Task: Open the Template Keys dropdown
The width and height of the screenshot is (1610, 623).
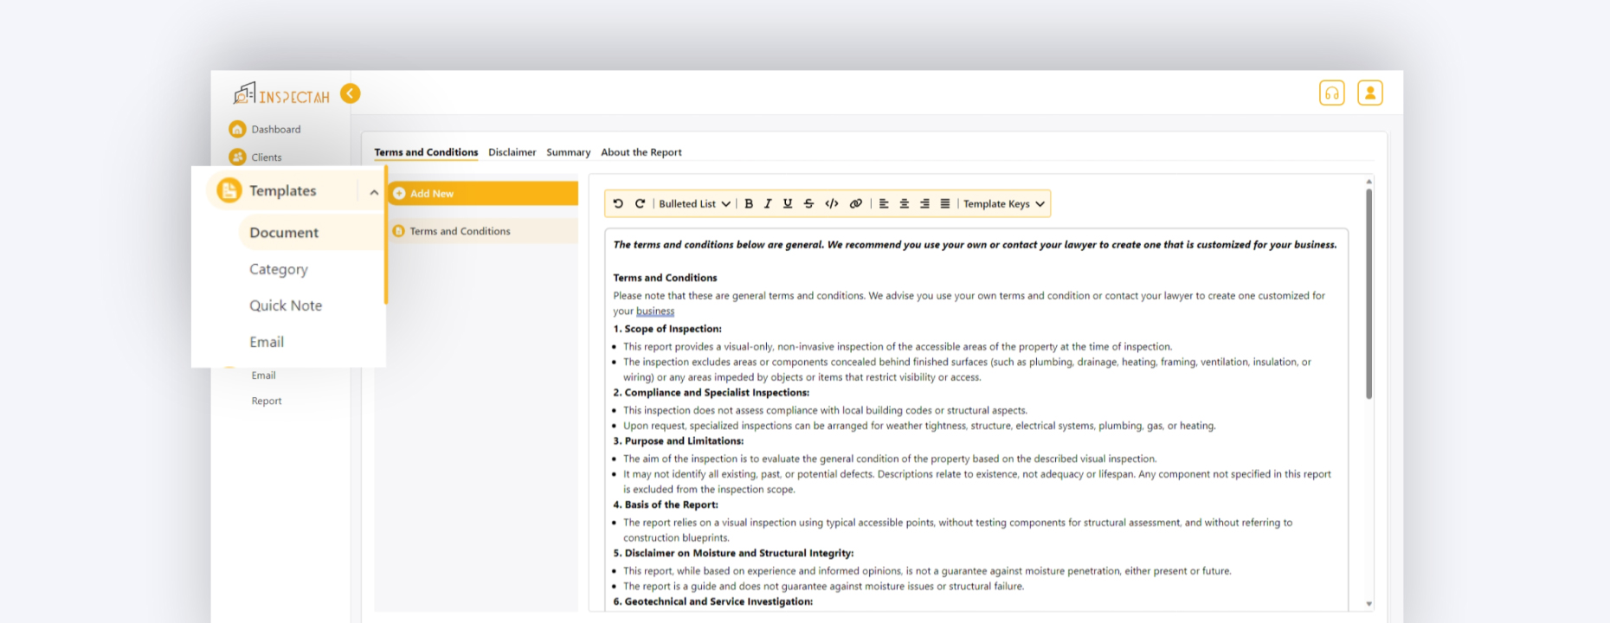Action: pos(1003,204)
